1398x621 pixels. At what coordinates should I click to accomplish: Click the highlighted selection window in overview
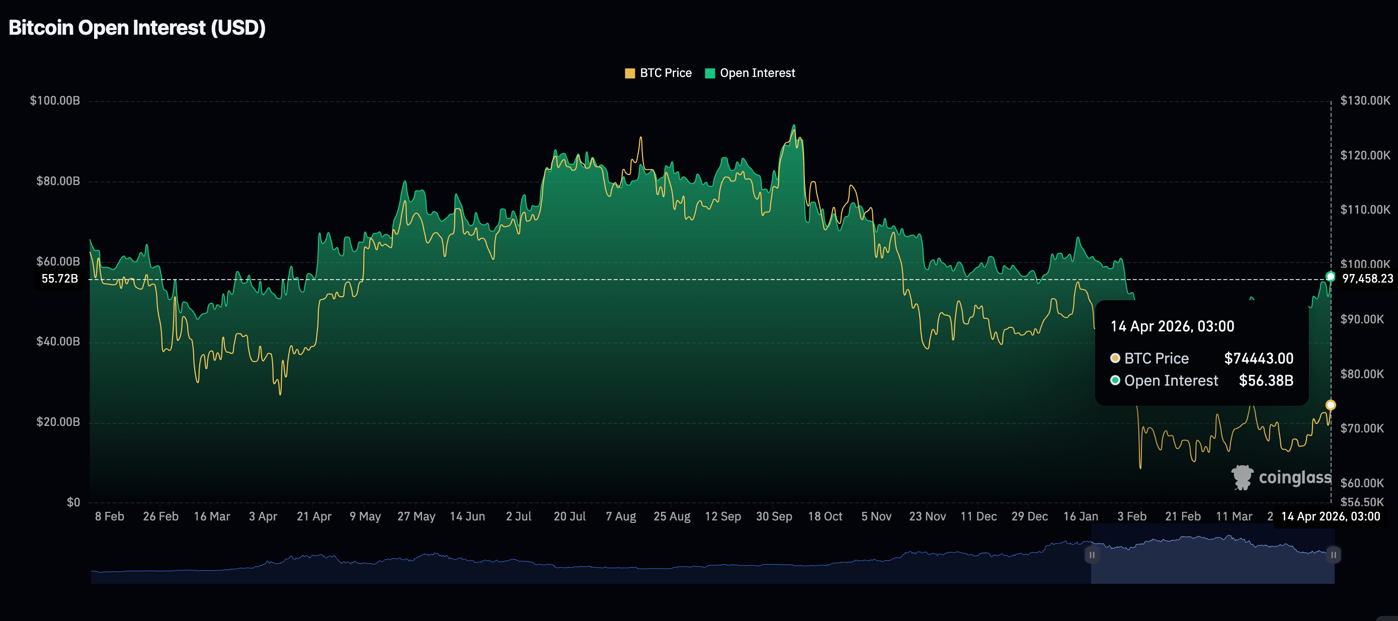tap(1212, 564)
